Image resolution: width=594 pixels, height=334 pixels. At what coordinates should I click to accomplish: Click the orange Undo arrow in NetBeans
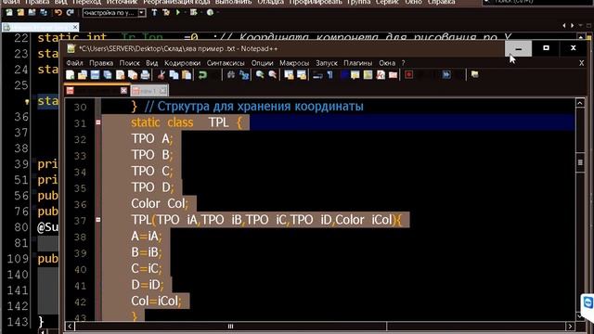pyautogui.click(x=58, y=12)
